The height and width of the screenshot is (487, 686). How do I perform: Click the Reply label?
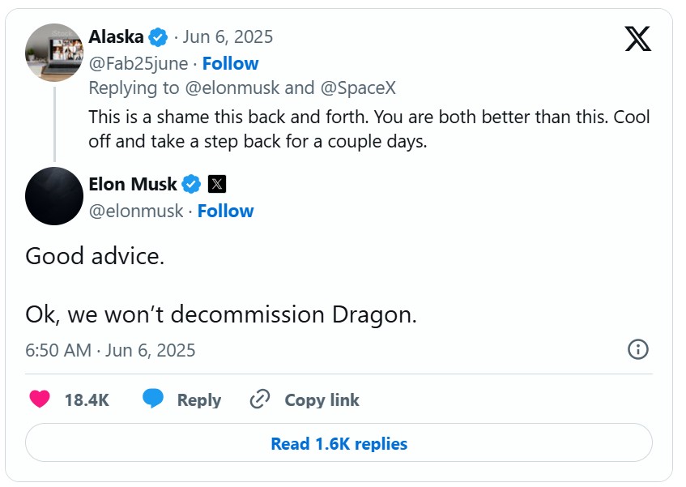pyautogui.click(x=199, y=399)
